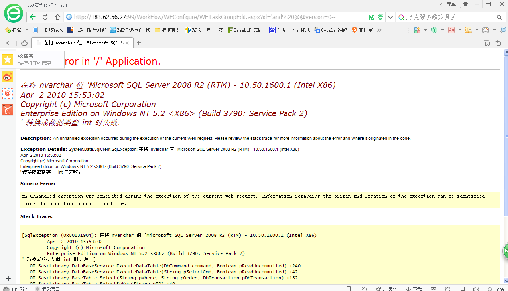Screen dimensions: 508x291
Task: Expand the address bar history dropdown
Action: 390,17
